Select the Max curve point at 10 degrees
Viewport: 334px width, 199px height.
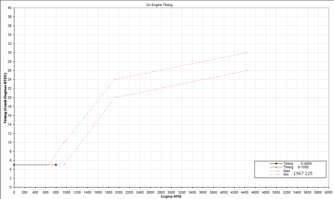point(64,143)
